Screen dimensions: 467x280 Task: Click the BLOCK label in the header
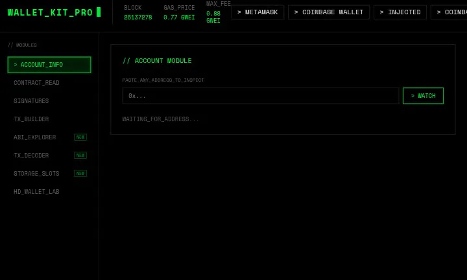pos(133,8)
